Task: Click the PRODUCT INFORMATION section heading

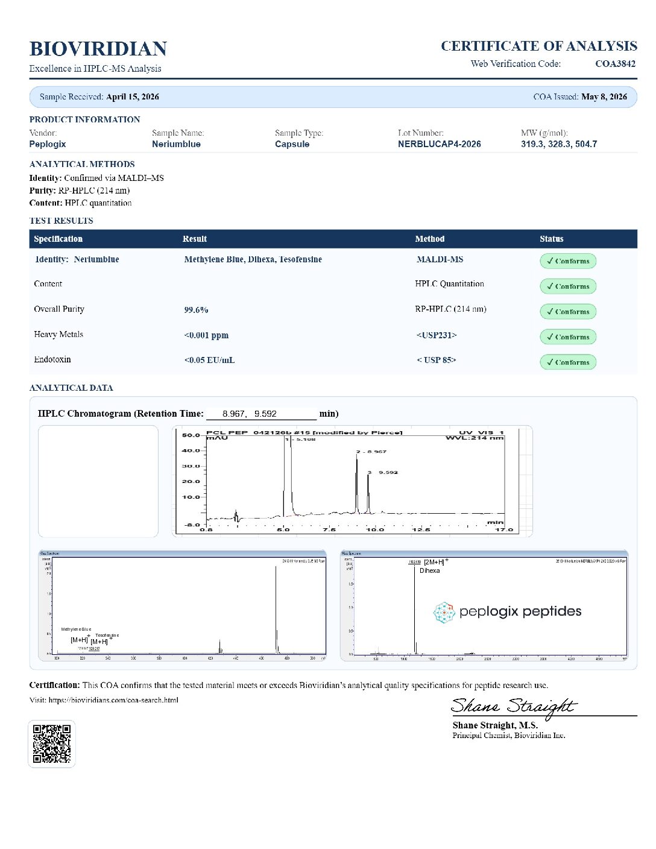Action: click(x=85, y=119)
